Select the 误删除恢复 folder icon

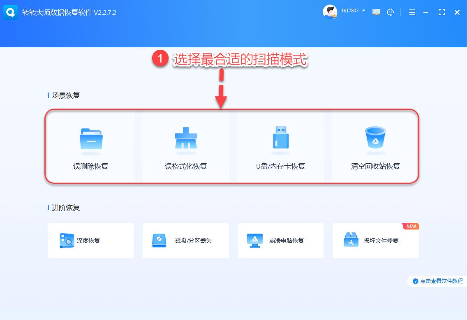(91, 139)
